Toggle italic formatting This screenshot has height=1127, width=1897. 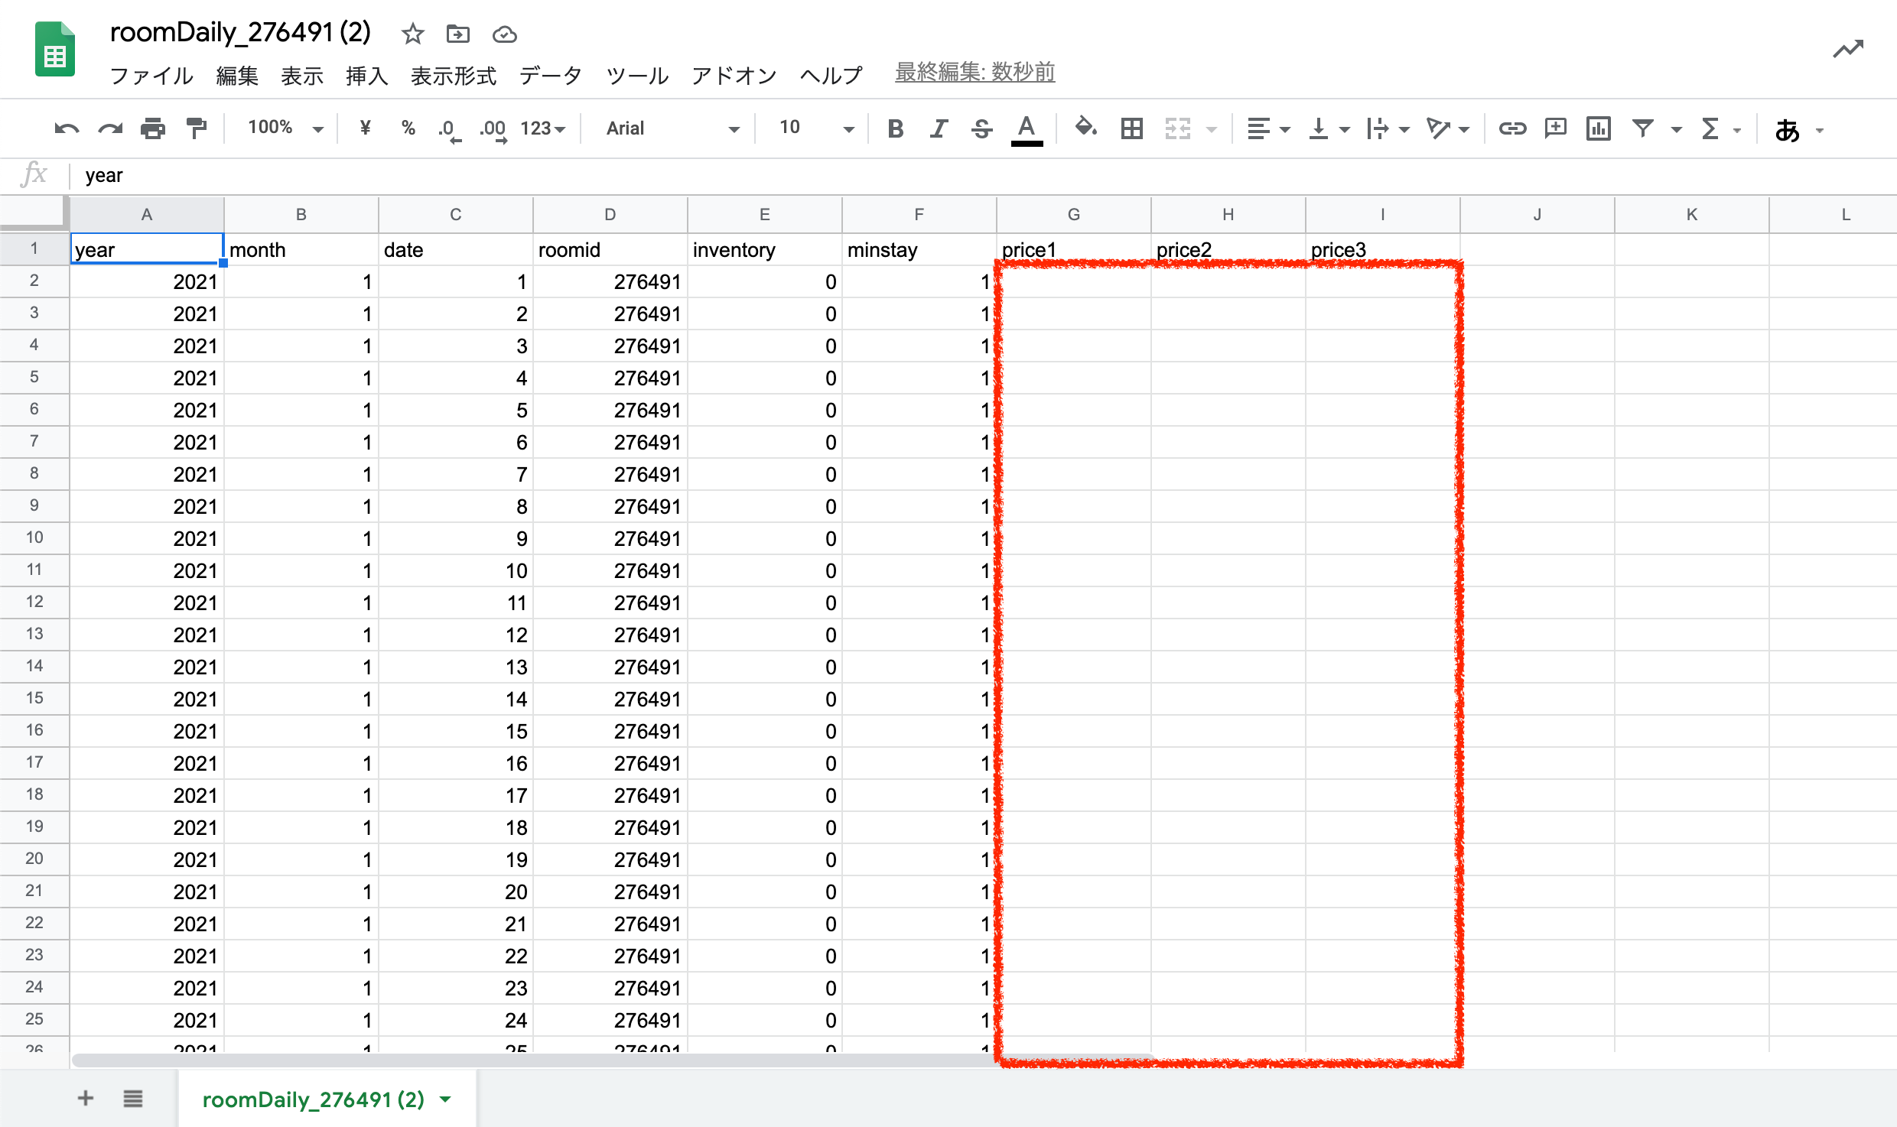click(x=939, y=128)
